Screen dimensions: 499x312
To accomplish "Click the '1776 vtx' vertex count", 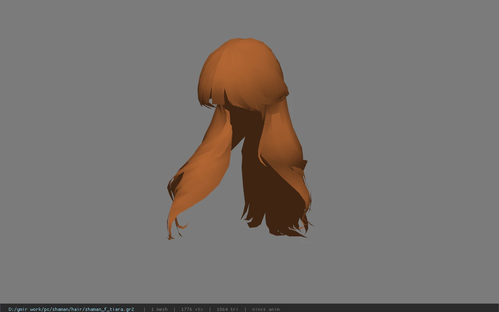I will coord(192,309).
